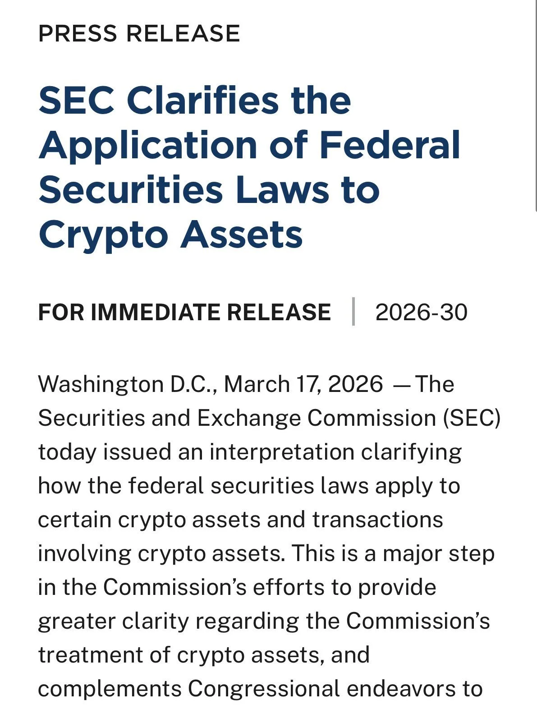
Task: Click the date March 17, 2026
Action: [x=303, y=384]
